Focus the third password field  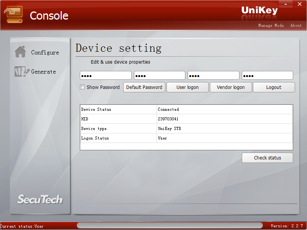point(213,76)
